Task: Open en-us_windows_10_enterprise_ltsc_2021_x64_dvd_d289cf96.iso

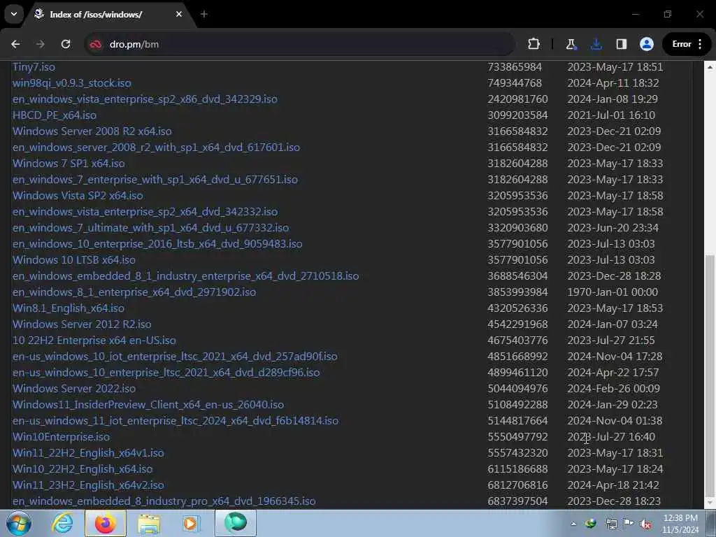Action: [166, 373]
